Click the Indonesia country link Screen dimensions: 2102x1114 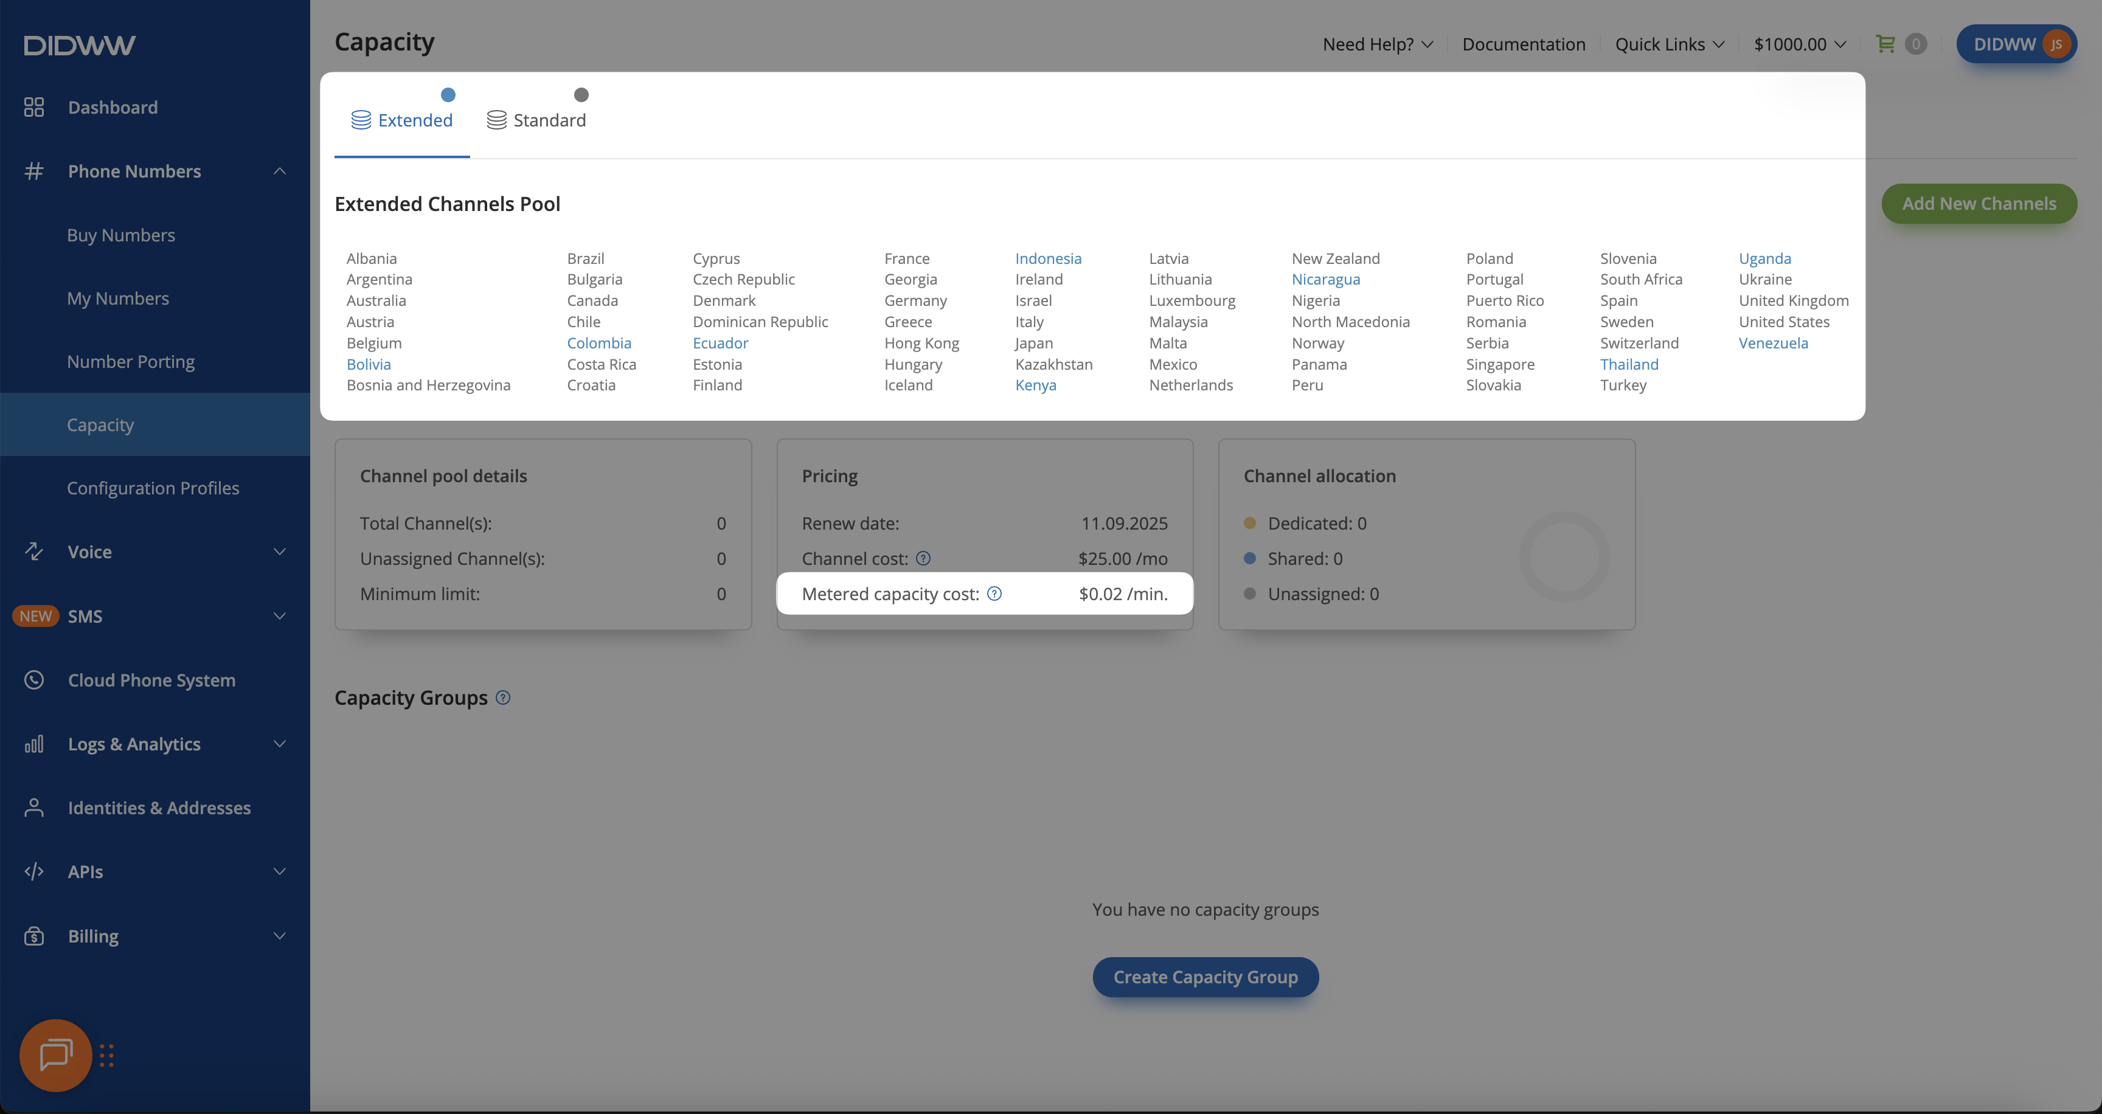click(1048, 258)
